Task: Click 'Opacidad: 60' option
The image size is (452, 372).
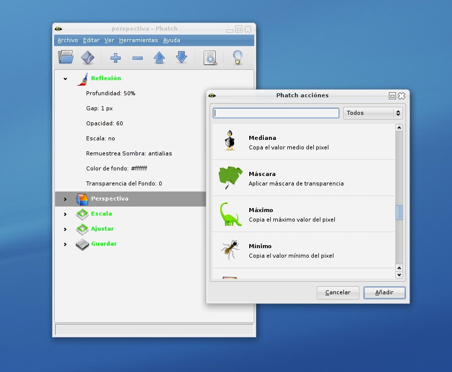Action: pyautogui.click(x=104, y=123)
